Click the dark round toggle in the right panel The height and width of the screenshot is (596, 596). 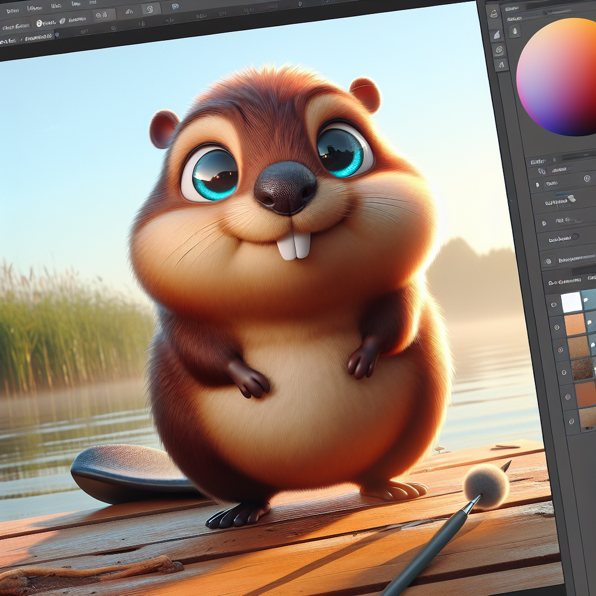(576, 236)
